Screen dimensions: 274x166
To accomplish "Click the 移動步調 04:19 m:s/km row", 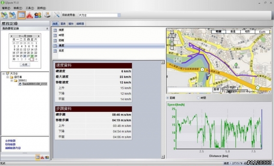I will pos(93,120).
